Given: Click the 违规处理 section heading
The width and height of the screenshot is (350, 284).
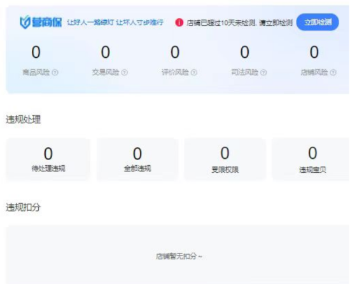Looking at the screenshot, I should tap(23, 119).
